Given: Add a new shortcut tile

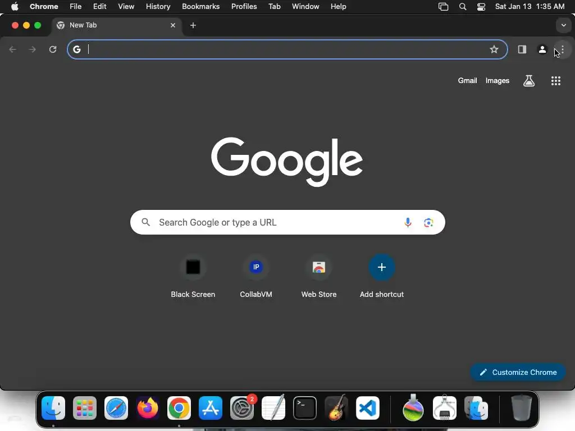Looking at the screenshot, I should 382,277.
